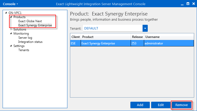Maximize the Management Console window

tap(188, 4)
